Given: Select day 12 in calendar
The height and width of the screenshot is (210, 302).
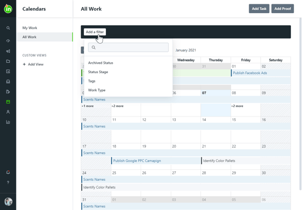Looking at the screenshot, I should click(x=144, y=120).
